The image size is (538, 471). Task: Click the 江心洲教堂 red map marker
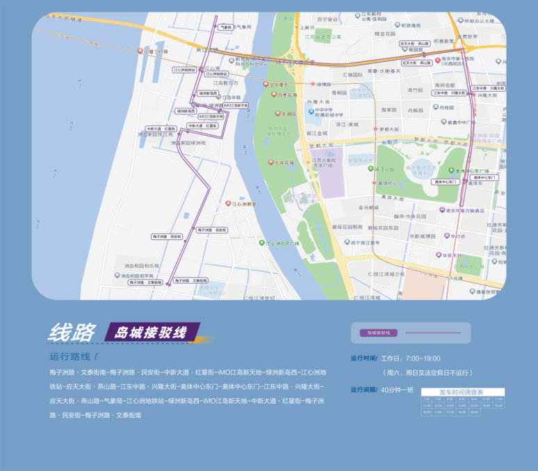tap(228, 203)
